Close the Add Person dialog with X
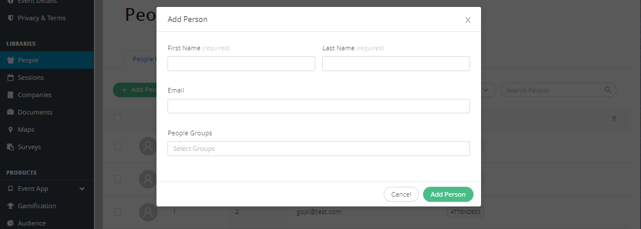The image size is (641, 229). click(x=468, y=20)
